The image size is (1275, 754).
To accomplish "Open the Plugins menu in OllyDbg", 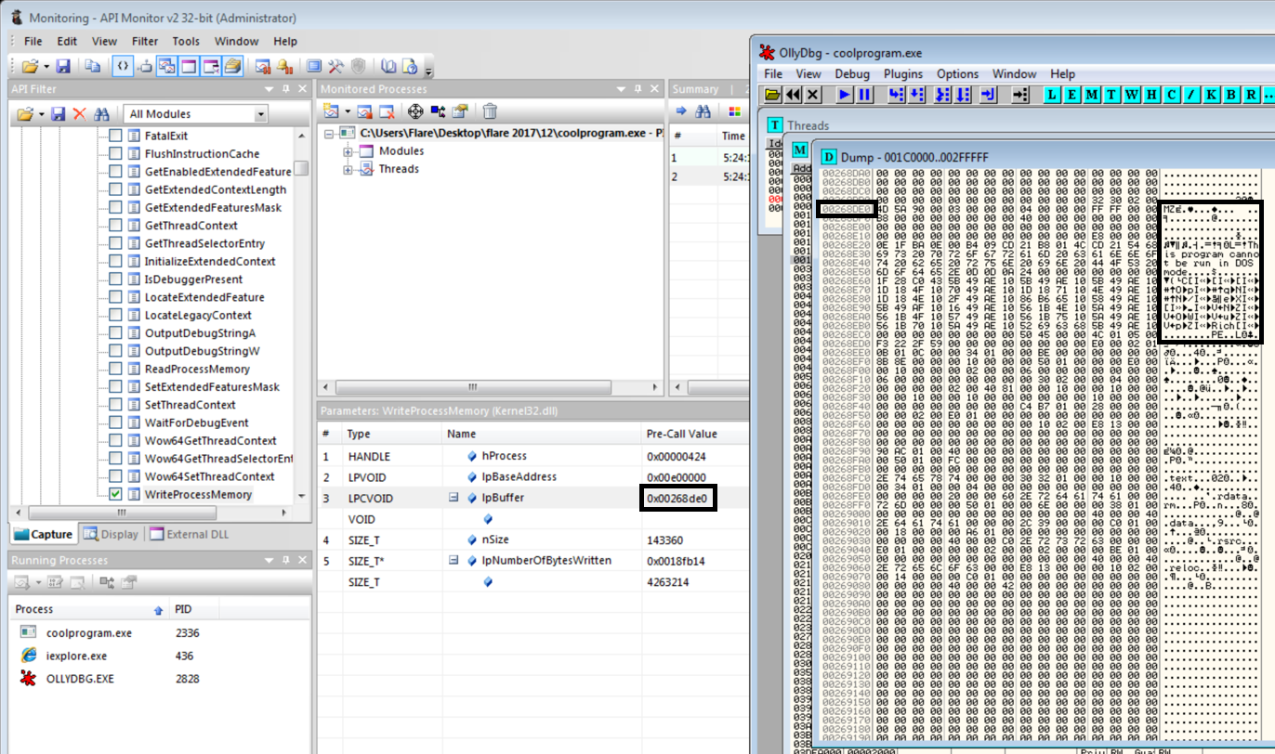I will 903,73.
